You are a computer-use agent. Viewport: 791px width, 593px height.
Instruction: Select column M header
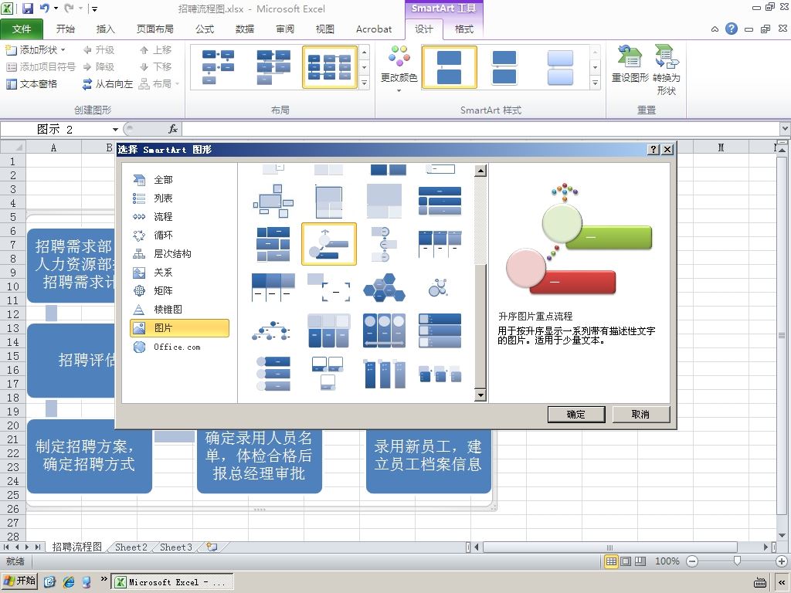click(721, 147)
